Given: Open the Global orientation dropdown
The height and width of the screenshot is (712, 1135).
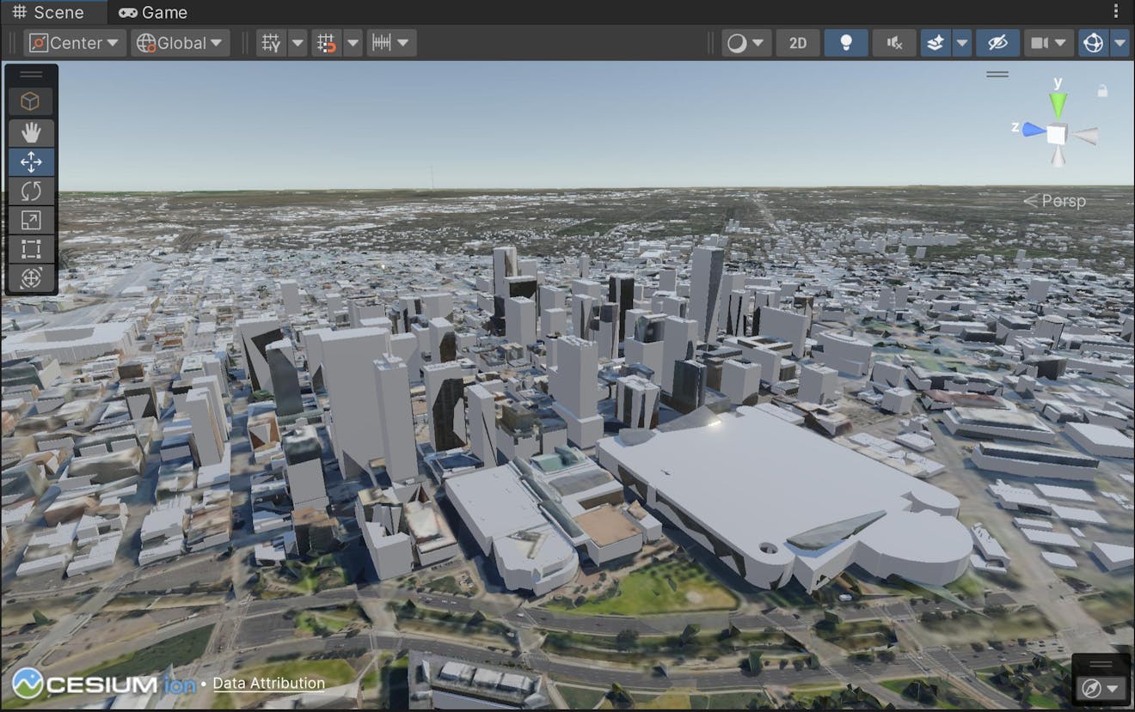Looking at the screenshot, I should 180,42.
